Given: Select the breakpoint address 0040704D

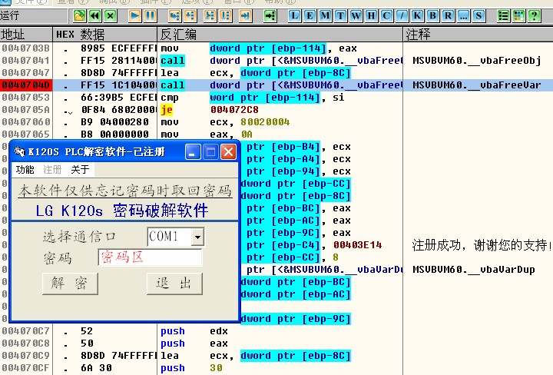Looking at the screenshot, I should [26, 85].
